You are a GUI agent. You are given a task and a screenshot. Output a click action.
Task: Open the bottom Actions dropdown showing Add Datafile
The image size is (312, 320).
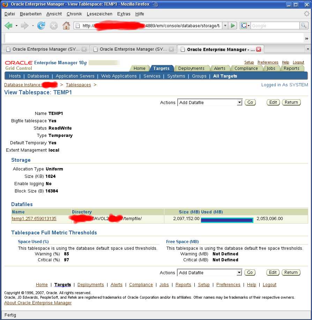click(209, 272)
